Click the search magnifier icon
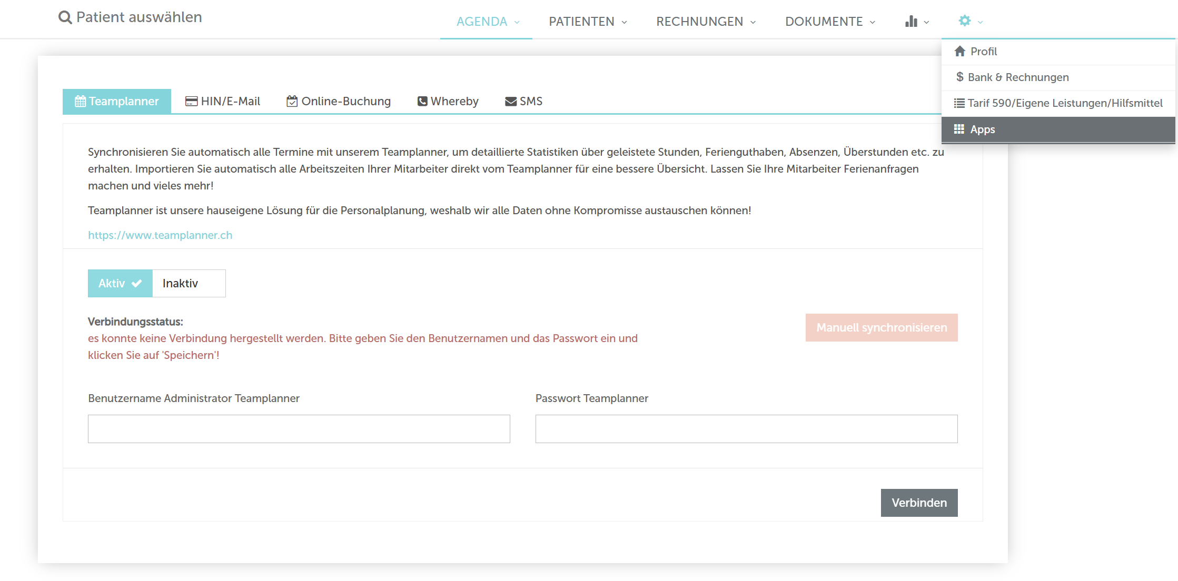This screenshot has width=1178, height=581. click(x=65, y=18)
